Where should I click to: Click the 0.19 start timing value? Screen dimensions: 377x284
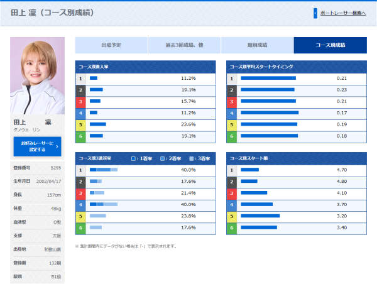[x=342, y=124]
